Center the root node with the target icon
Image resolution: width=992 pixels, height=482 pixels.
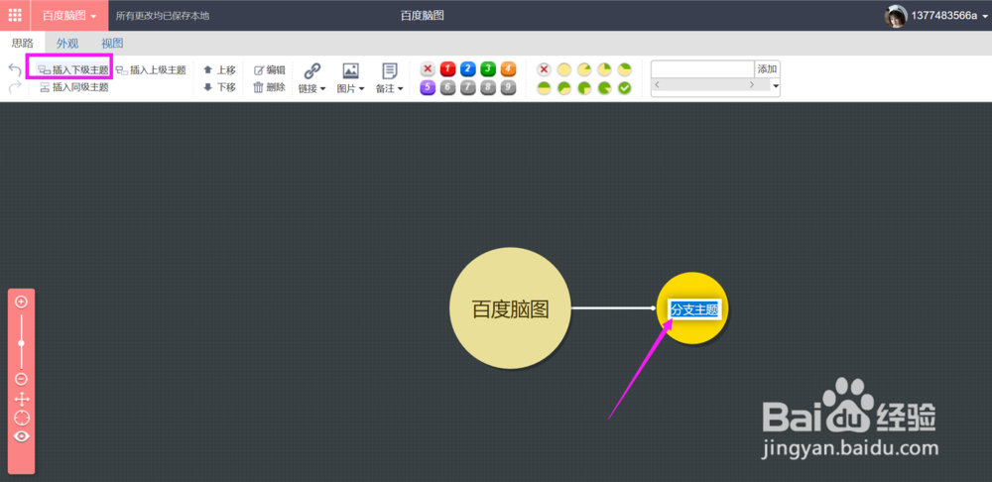(22, 418)
